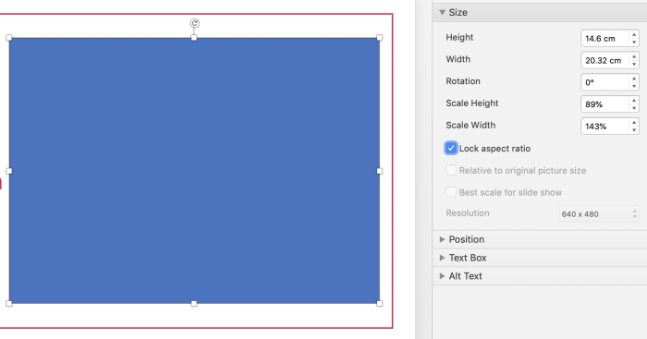Click the Width value field

(x=604, y=60)
